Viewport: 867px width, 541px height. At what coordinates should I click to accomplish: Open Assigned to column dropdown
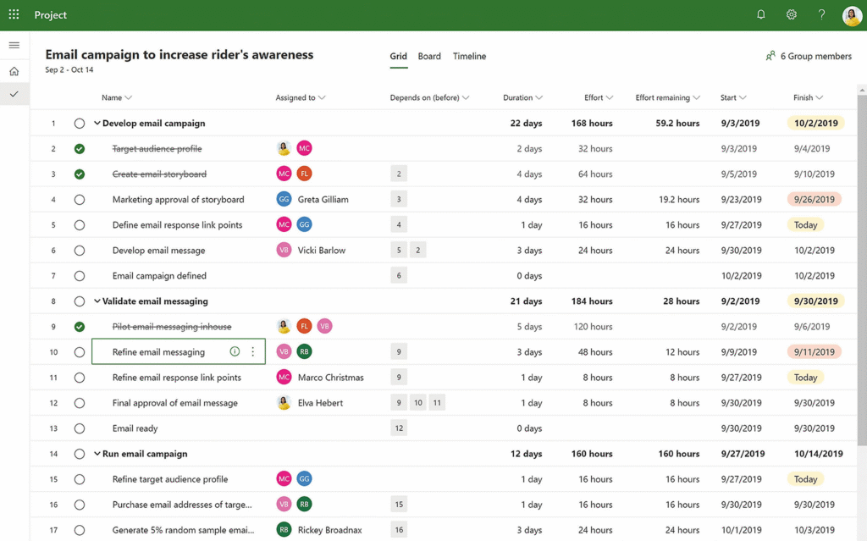click(322, 98)
